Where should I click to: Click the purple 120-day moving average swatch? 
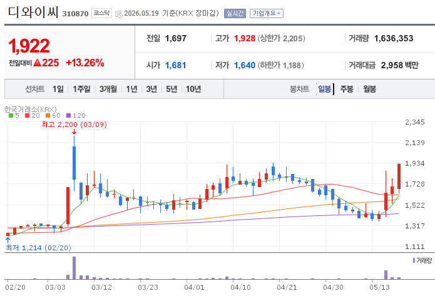(68, 115)
